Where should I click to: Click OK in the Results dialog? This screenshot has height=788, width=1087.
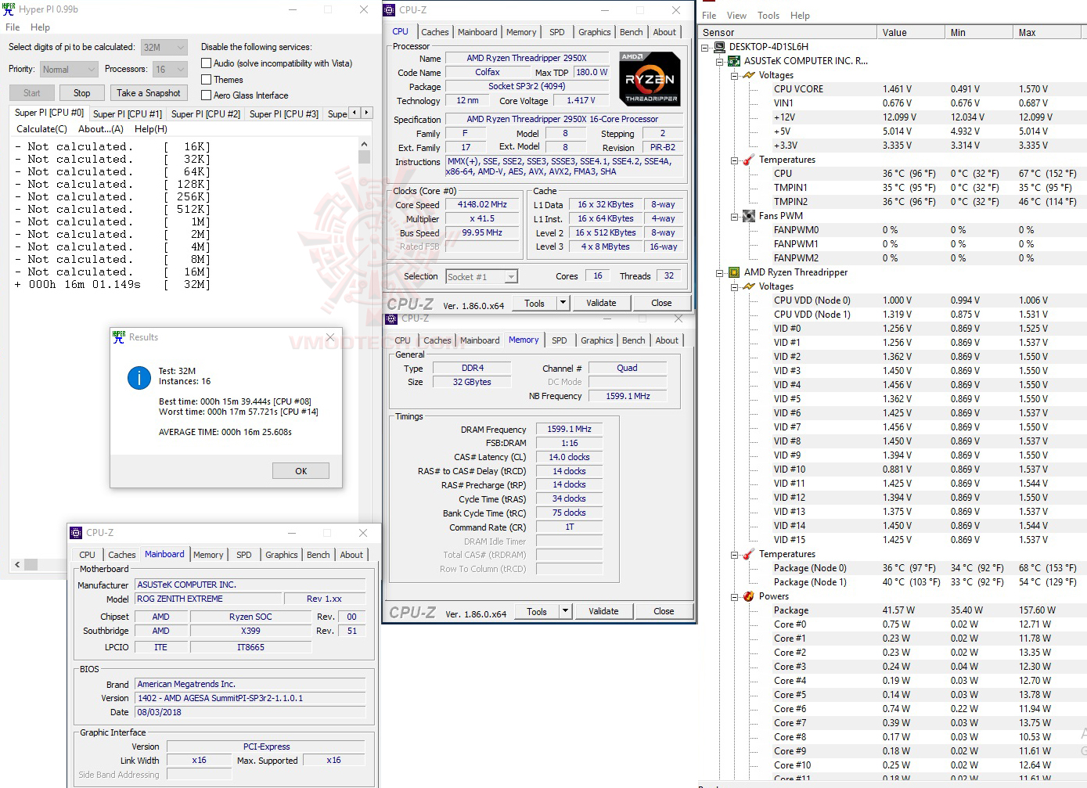301,471
